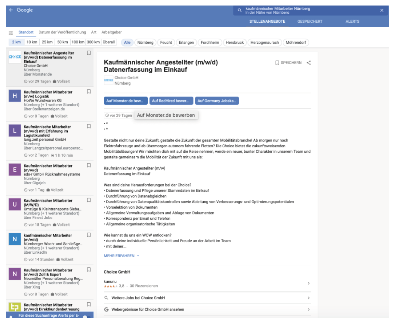Select the Standort filter tab

coord(26,32)
